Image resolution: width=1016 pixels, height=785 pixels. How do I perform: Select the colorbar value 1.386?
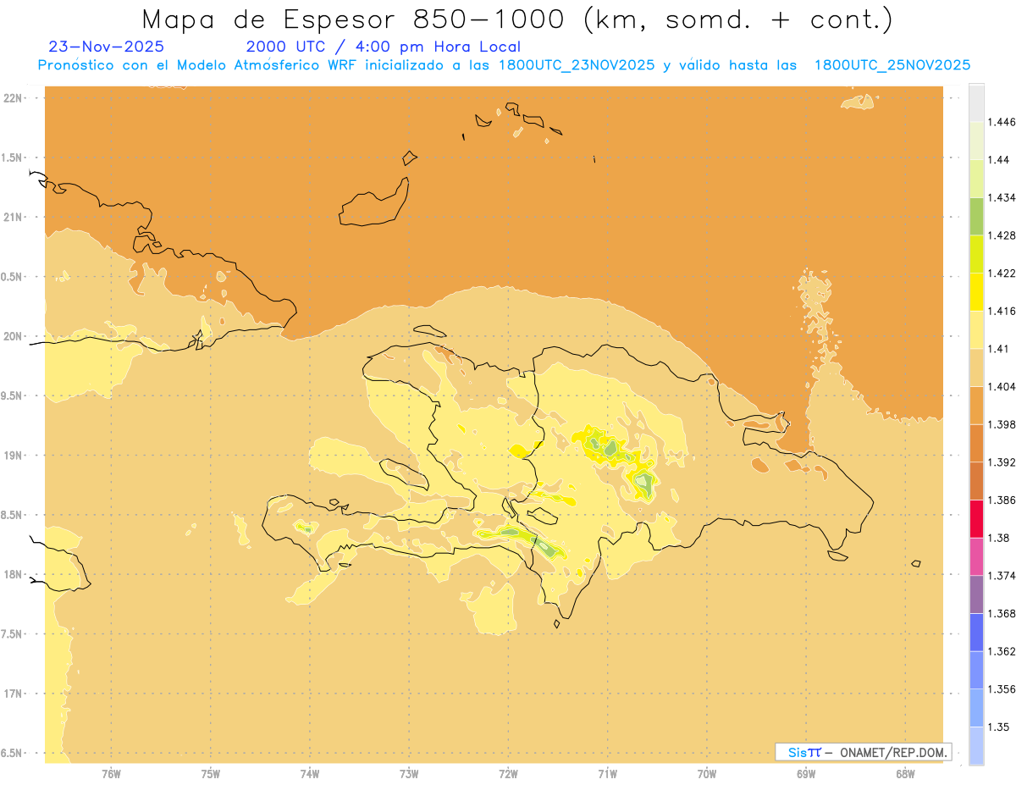[1002, 500]
